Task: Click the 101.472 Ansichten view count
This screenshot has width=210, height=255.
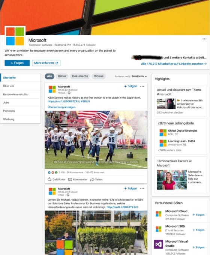Action: pyautogui.click(x=94, y=172)
